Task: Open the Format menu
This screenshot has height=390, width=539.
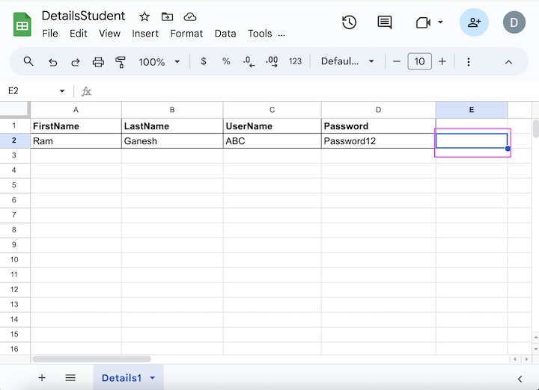Action: [x=186, y=33]
